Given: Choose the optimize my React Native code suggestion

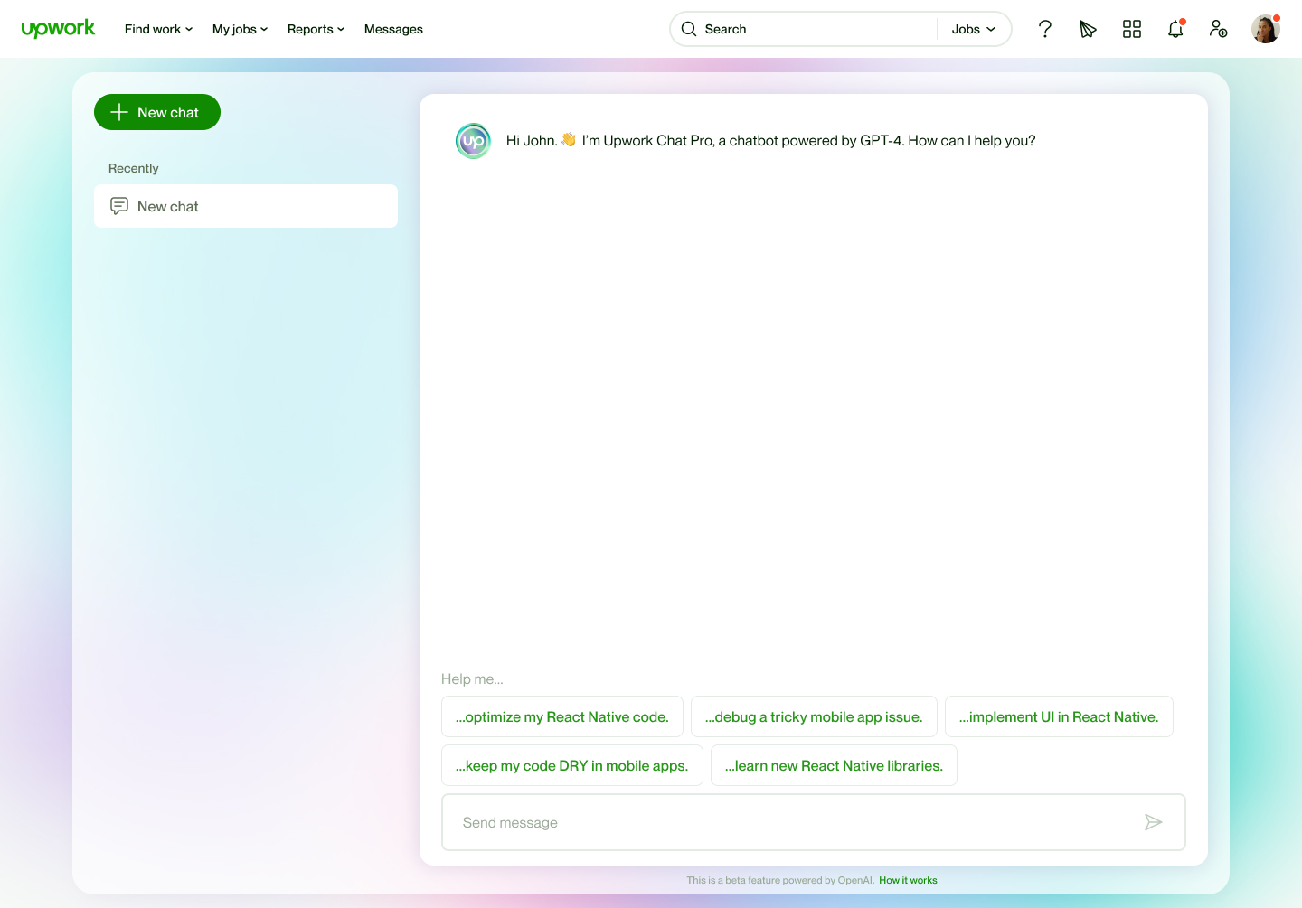Looking at the screenshot, I should (561, 716).
